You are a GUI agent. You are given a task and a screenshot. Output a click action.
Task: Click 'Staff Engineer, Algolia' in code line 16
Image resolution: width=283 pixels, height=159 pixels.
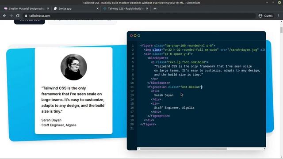pos(174,108)
